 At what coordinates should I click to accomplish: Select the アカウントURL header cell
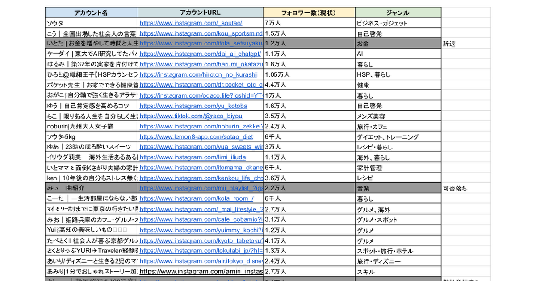(x=201, y=12)
